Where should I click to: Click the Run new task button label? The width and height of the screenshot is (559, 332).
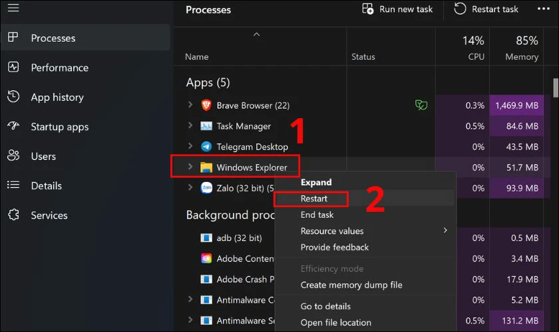point(406,9)
